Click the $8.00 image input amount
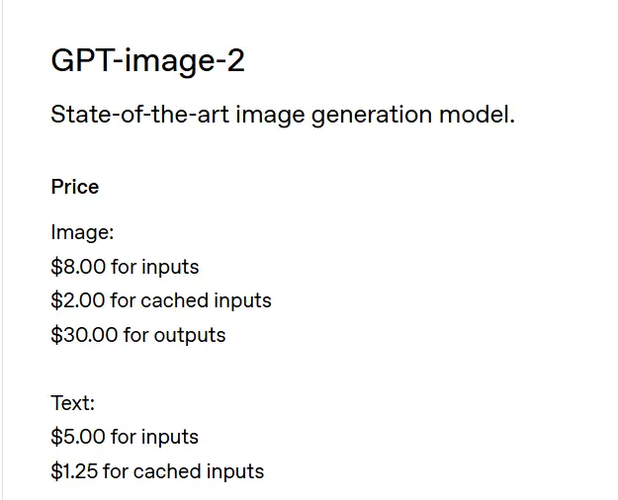The height and width of the screenshot is (500, 618). tap(76, 267)
